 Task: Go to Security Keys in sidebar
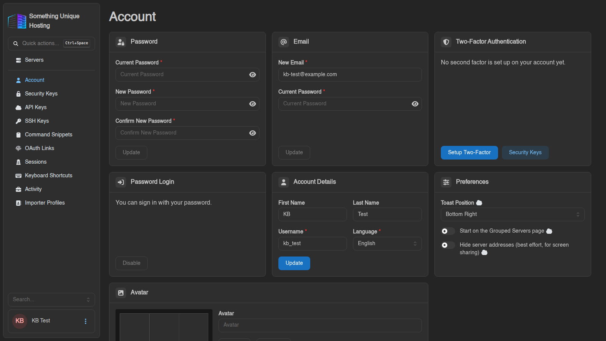[52, 94]
